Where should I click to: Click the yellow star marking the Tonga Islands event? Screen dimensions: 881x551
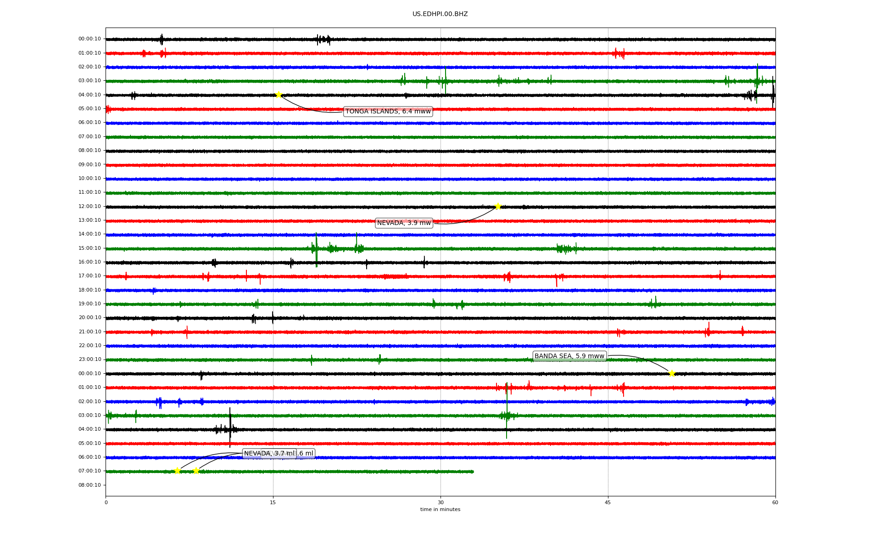tap(279, 95)
